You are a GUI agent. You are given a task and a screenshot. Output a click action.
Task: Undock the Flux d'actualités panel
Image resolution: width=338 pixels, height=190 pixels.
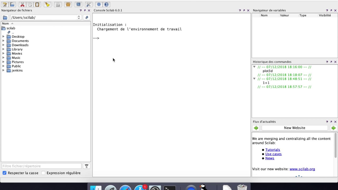331,122
